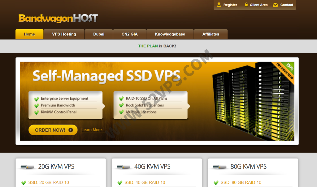Click the RAID-10 SSD On All Plans text
The width and height of the screenshot is (317, 187).
[x=146, y=98]
